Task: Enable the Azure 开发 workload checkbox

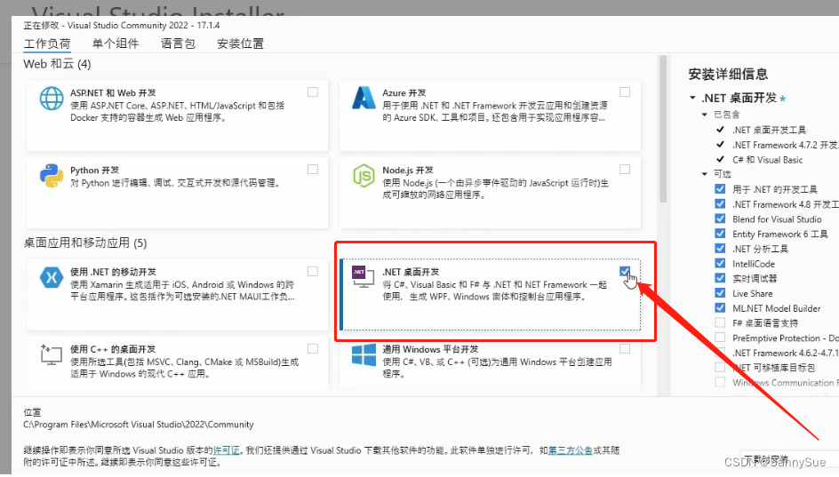Action: pyautogui.click(x=625, y=92)
